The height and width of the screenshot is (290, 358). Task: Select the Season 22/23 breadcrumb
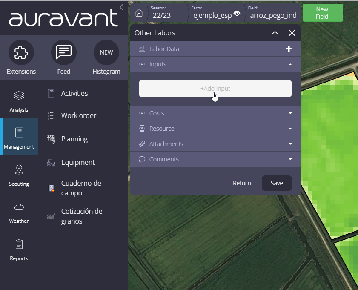(161, 12)
